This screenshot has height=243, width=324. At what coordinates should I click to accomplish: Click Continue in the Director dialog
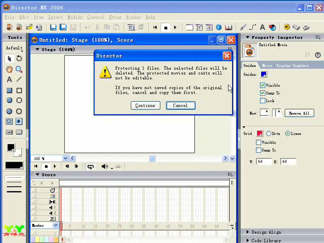(x=145, y=105)
